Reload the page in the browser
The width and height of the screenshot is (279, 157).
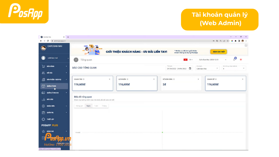point(48,41)
